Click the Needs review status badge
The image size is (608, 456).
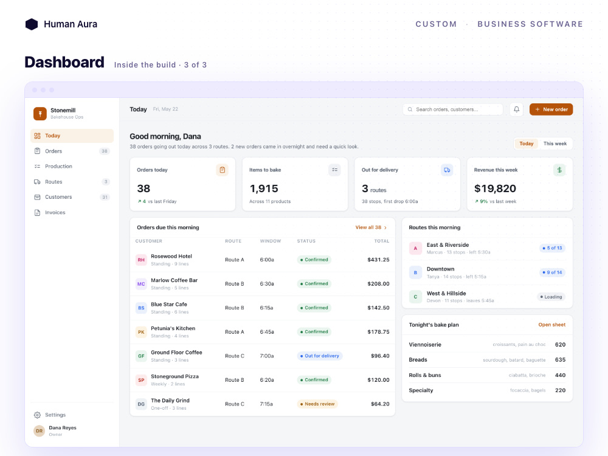tap(317, 404)
